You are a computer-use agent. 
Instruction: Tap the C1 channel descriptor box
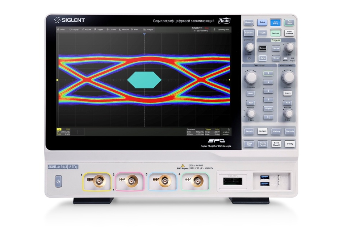click(63, 132)
